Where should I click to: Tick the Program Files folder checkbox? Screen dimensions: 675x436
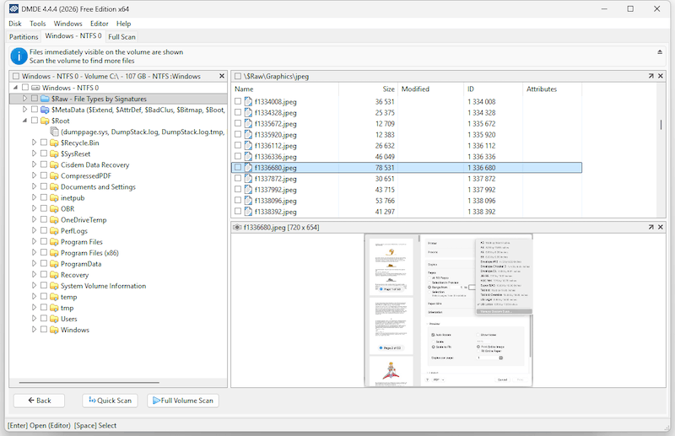[44, 241]
